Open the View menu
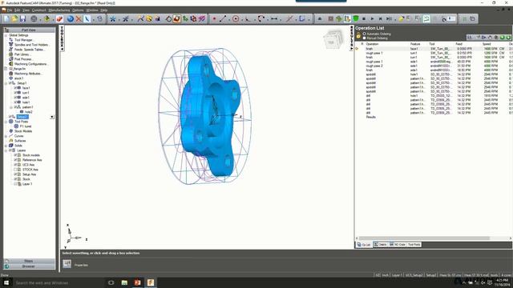The image size is (513, 288). pos(26,10)
